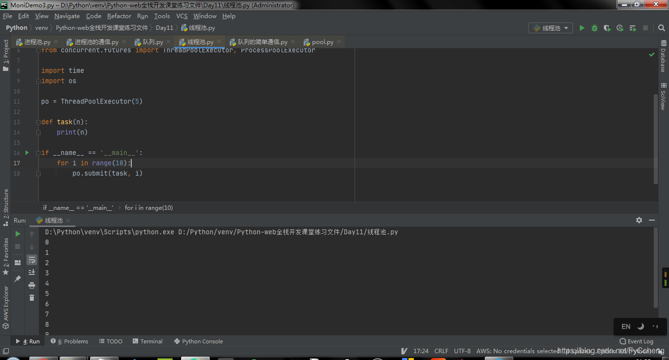Click the grey stop button in top toolbar

[x=645, y=28]
